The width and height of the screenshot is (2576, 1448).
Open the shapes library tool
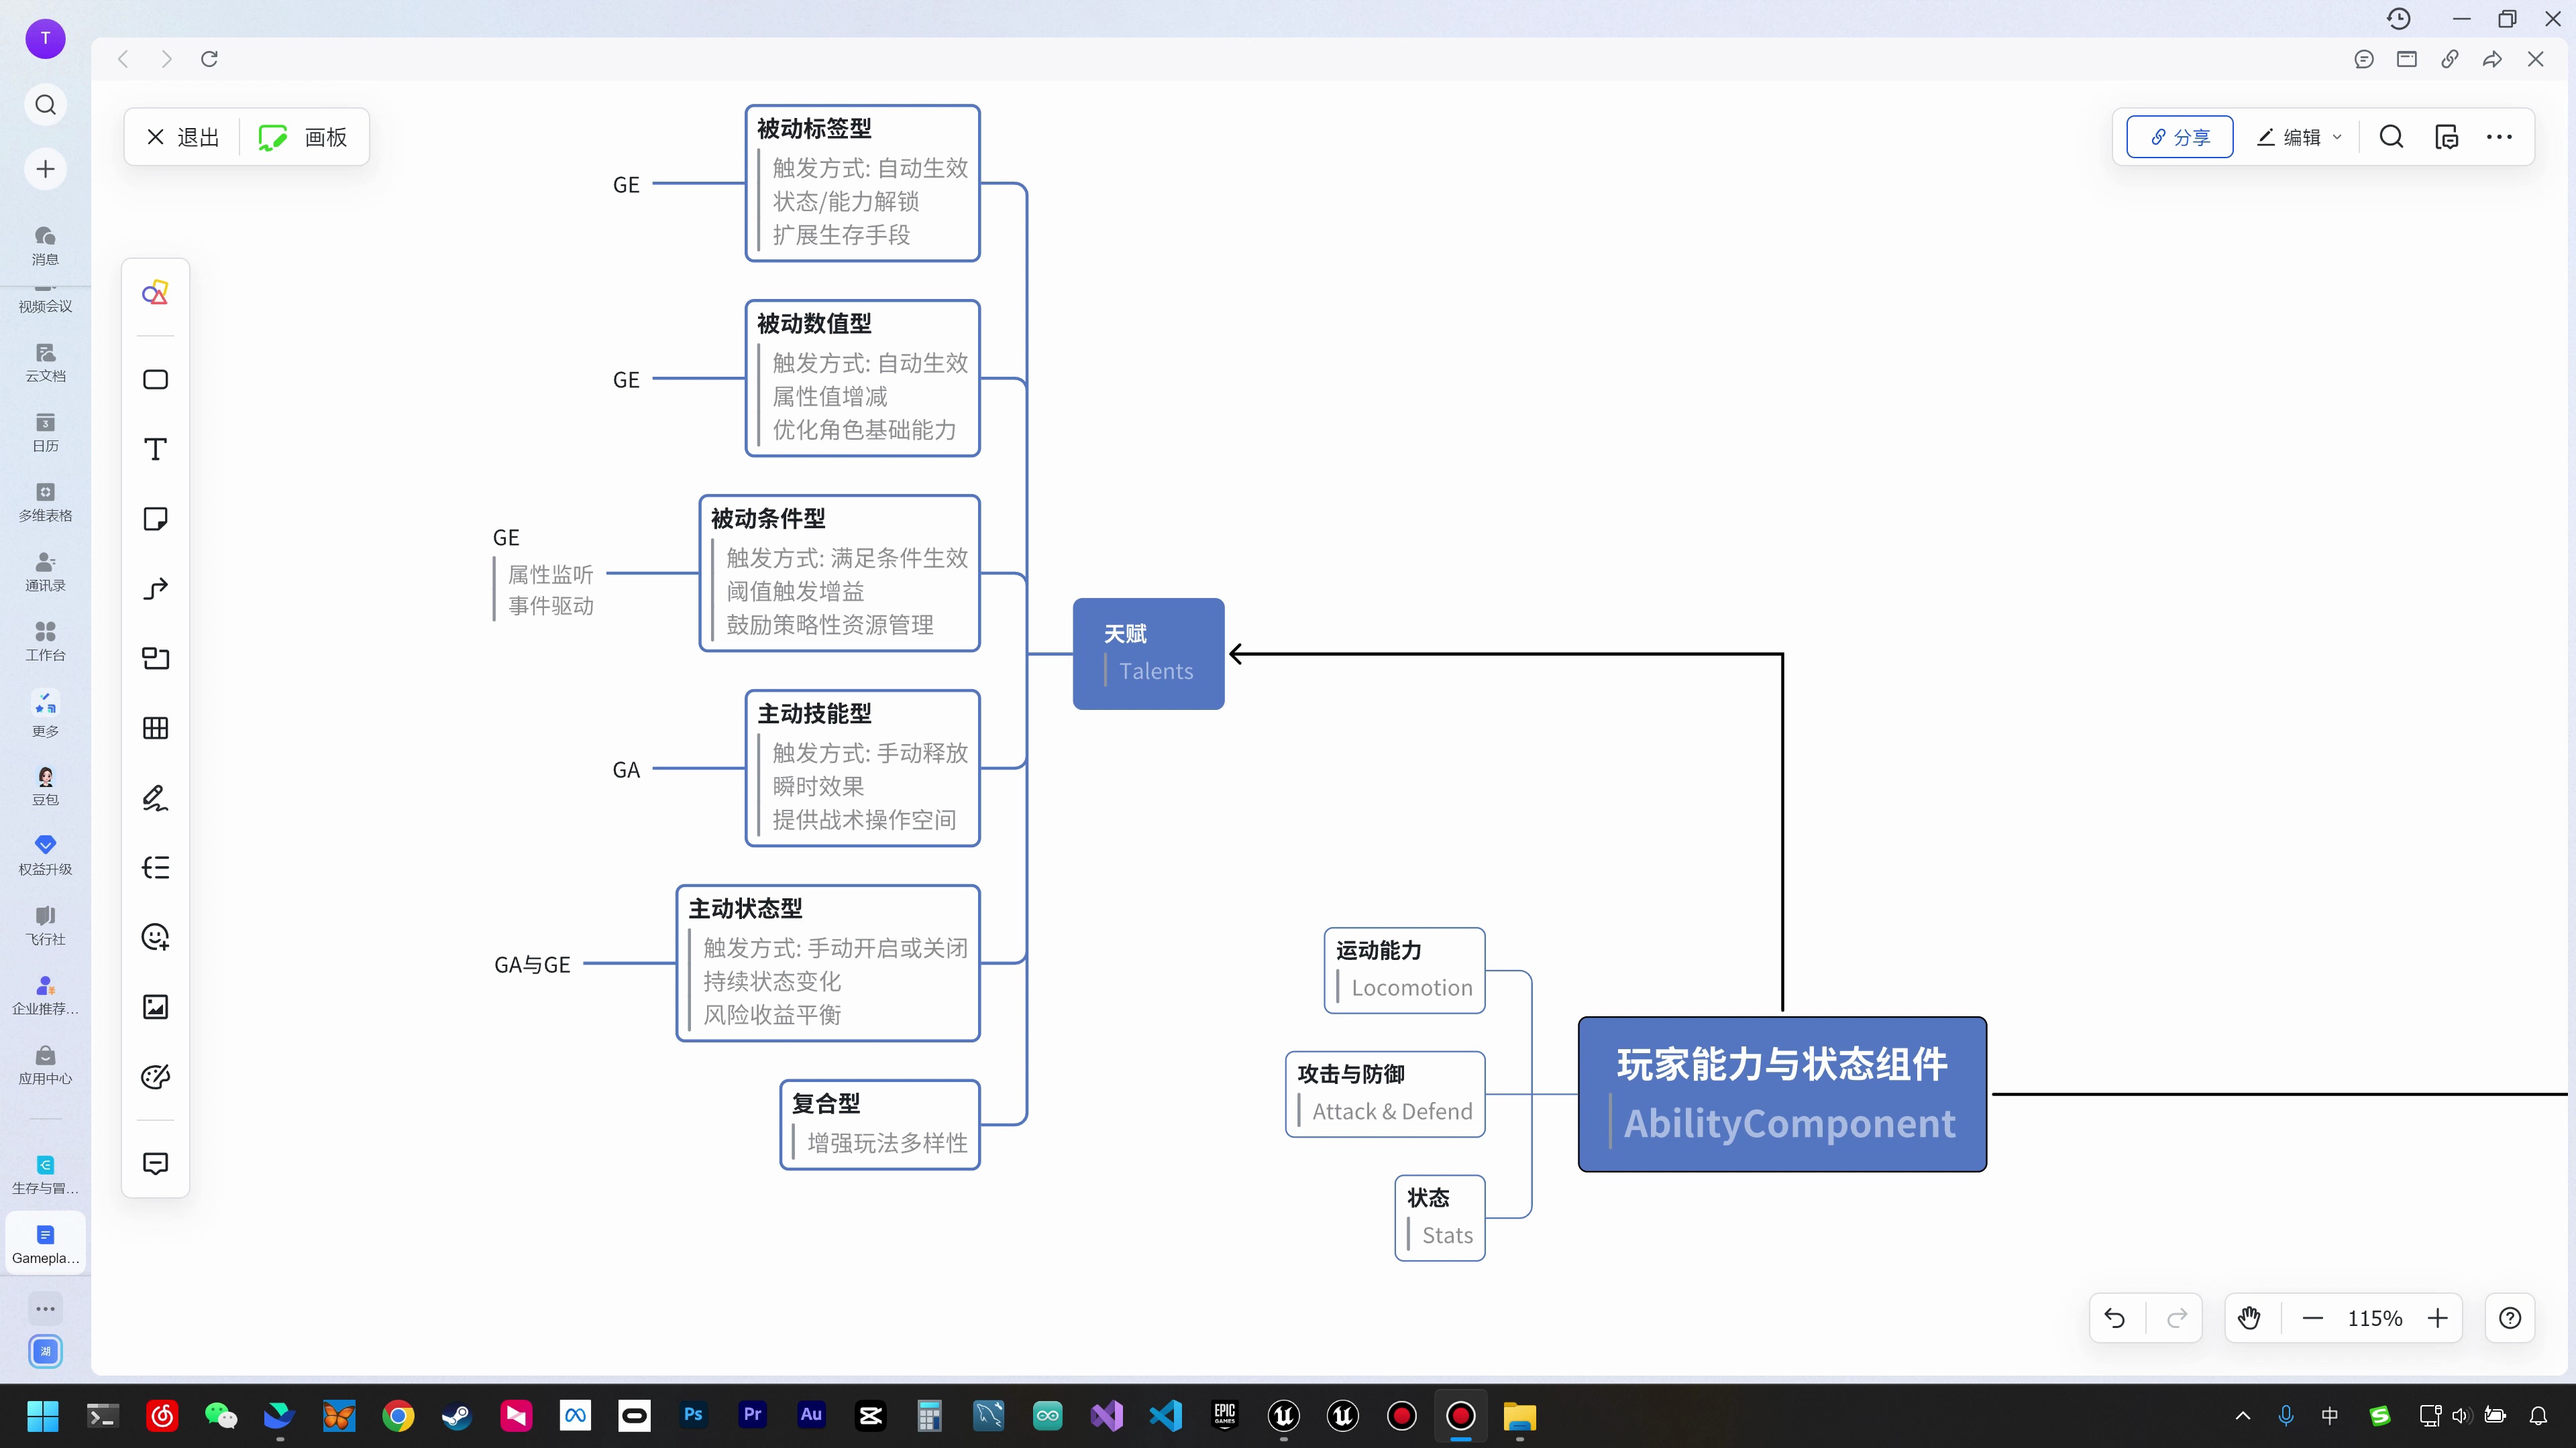coord(155,293)
